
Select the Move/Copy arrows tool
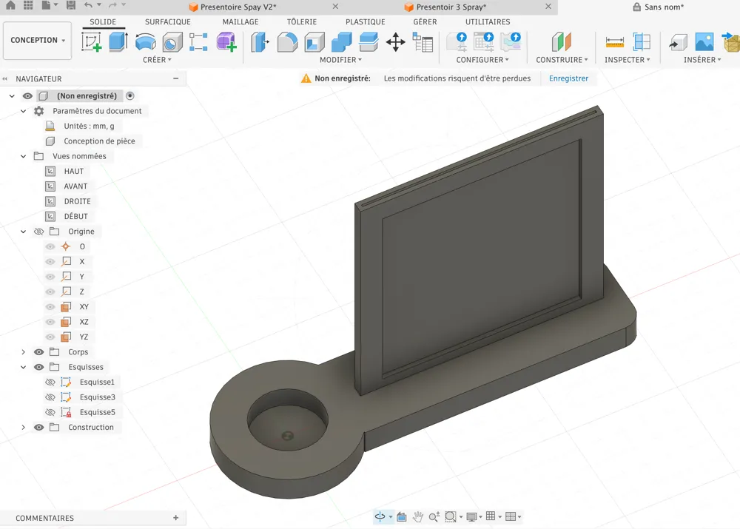(x=395, y=42)
